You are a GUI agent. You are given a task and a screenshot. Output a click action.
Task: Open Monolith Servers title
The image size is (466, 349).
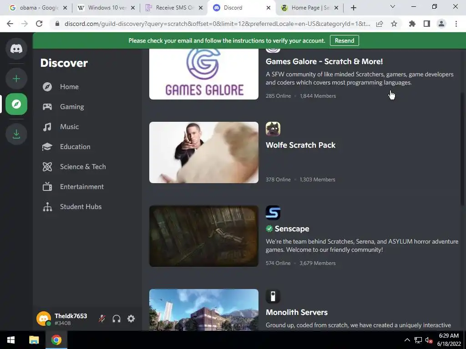coord(297,312)
